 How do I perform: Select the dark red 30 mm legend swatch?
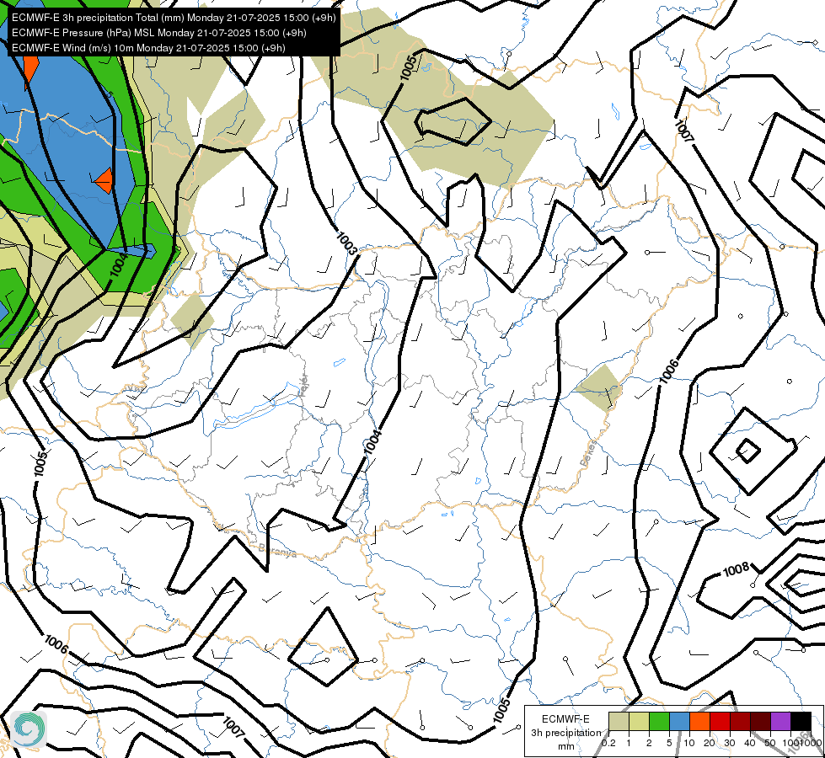coord(740,721)
